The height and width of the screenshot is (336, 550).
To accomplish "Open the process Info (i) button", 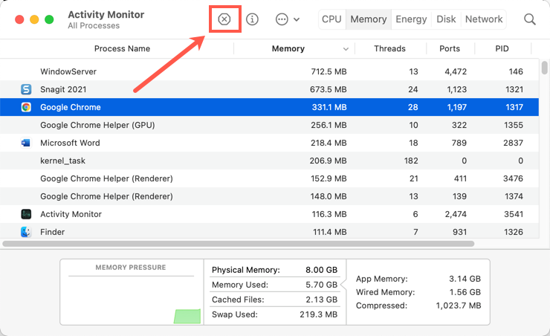I will [x=252, y=19].
